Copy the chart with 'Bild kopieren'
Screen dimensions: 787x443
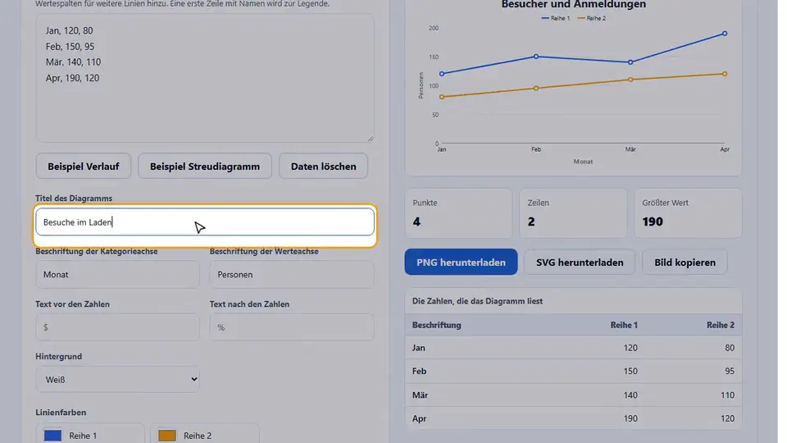[x=685, y=263]
